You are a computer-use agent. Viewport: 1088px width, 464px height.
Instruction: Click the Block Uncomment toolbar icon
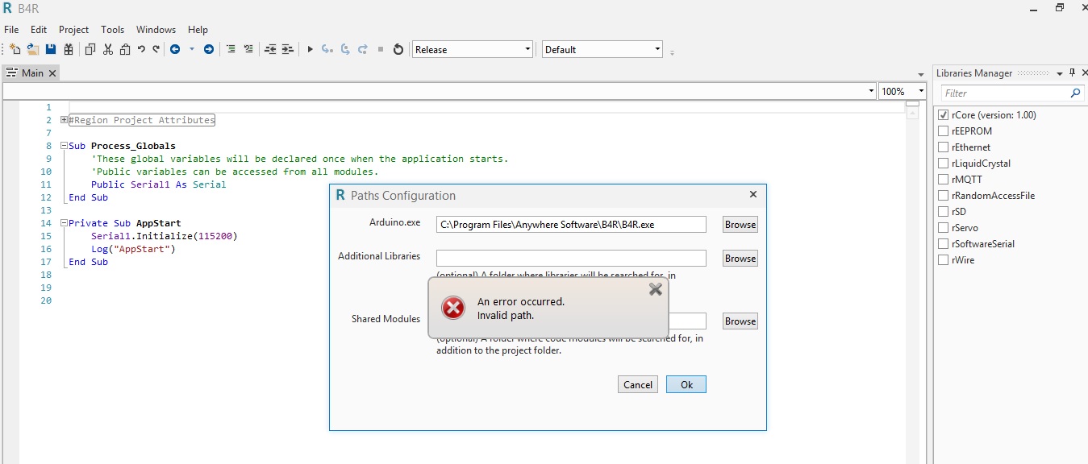(x=248, y=49)
